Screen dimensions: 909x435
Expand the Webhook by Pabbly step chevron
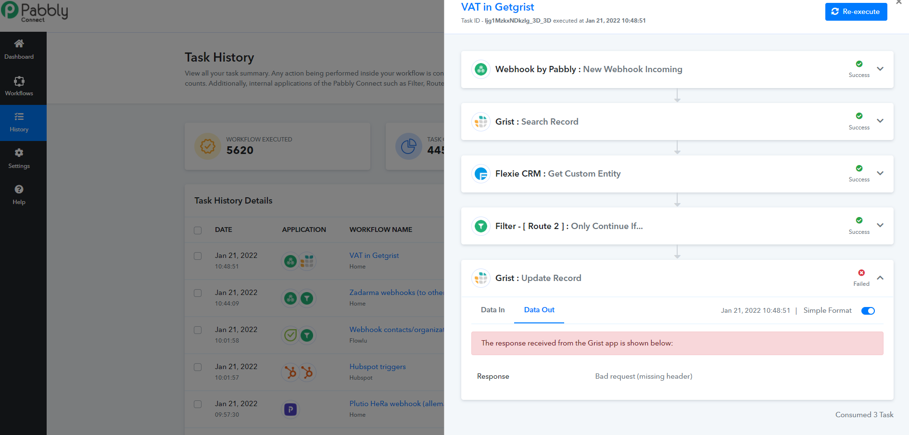pyautogui.click(x=880, y=69)
